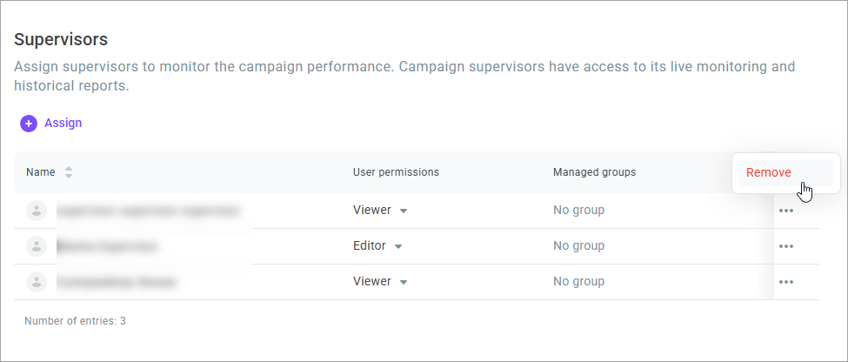This screenshot has width=848, height=362.
Task: Click the purple plus Assign icon
Action: tap(29, 124)
